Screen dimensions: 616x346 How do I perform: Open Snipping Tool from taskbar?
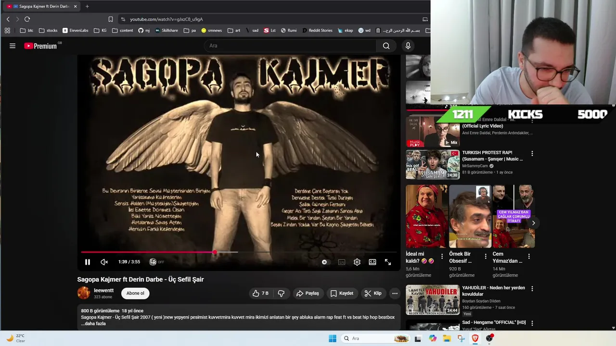tap(461, 338)
